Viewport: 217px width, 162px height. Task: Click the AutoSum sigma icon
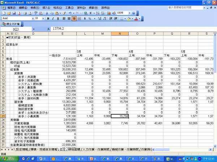coord(91,13)
